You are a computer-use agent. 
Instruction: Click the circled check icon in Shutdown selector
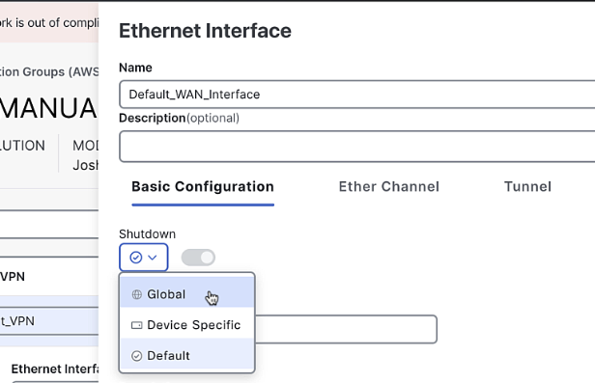(x=136, y=258)
